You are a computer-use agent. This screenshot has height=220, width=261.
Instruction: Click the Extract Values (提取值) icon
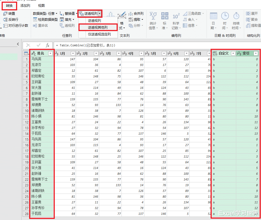pos(248,26)
